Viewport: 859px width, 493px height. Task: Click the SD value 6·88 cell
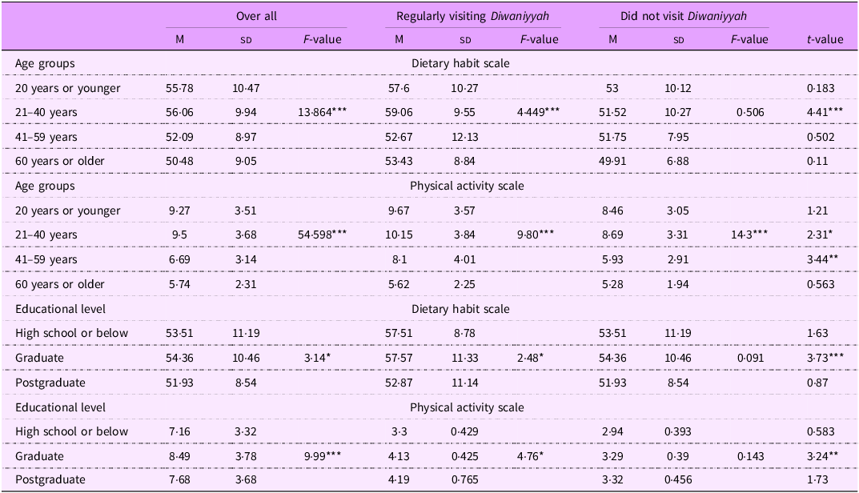tap(678, 162)
